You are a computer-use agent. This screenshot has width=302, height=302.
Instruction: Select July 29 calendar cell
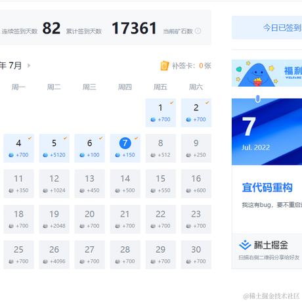click(161, 255)
